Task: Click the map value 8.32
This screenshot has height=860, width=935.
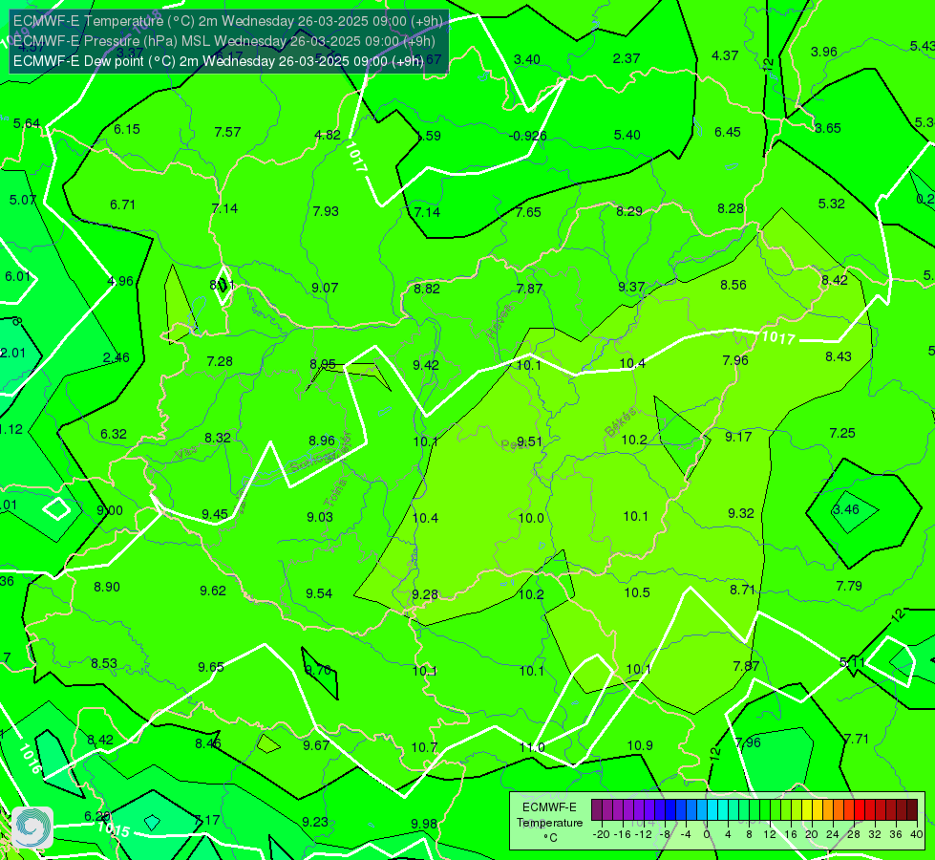Action: pos(218,438)
